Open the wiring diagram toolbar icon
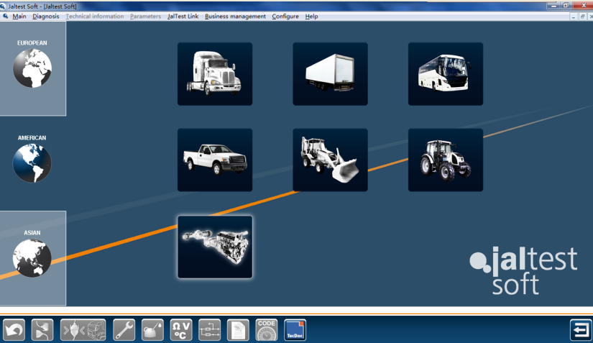This screenshot has height=343, width=593. click(x=209, y=330)
